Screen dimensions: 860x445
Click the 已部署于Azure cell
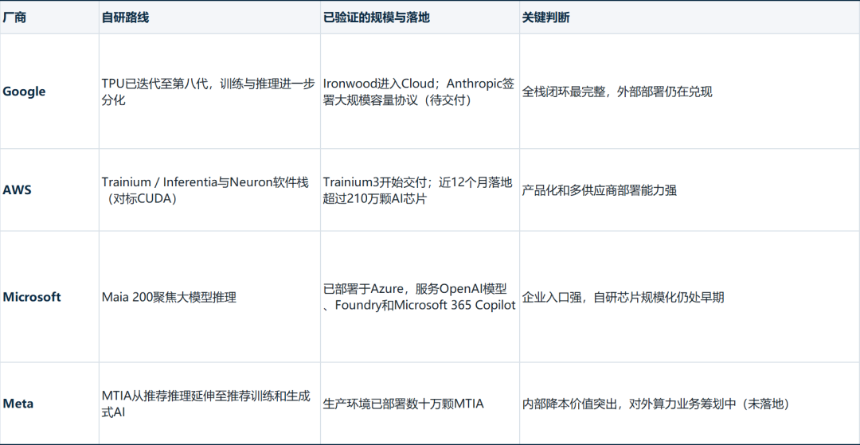point(420,296)
